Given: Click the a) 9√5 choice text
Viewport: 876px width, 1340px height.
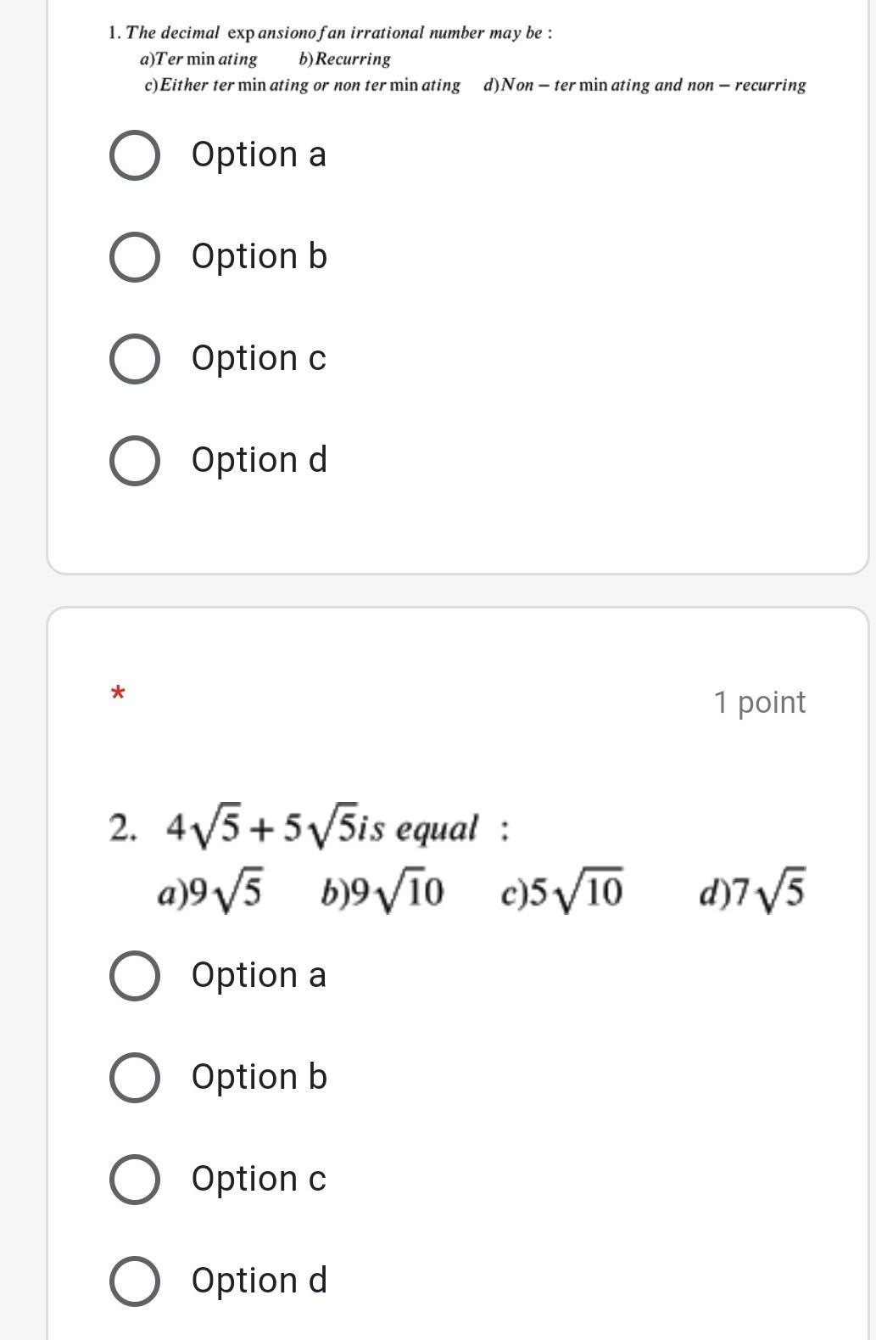Looking at the screenshot, I should [x=209, y=893].
